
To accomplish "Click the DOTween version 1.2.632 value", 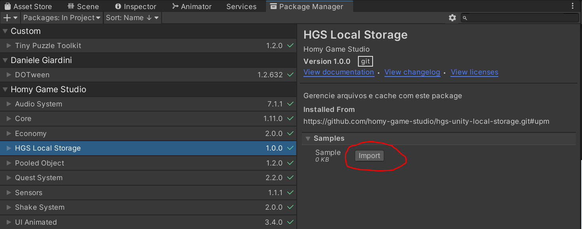I will click(270, 75).
